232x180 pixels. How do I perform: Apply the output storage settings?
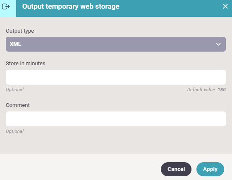210,169
